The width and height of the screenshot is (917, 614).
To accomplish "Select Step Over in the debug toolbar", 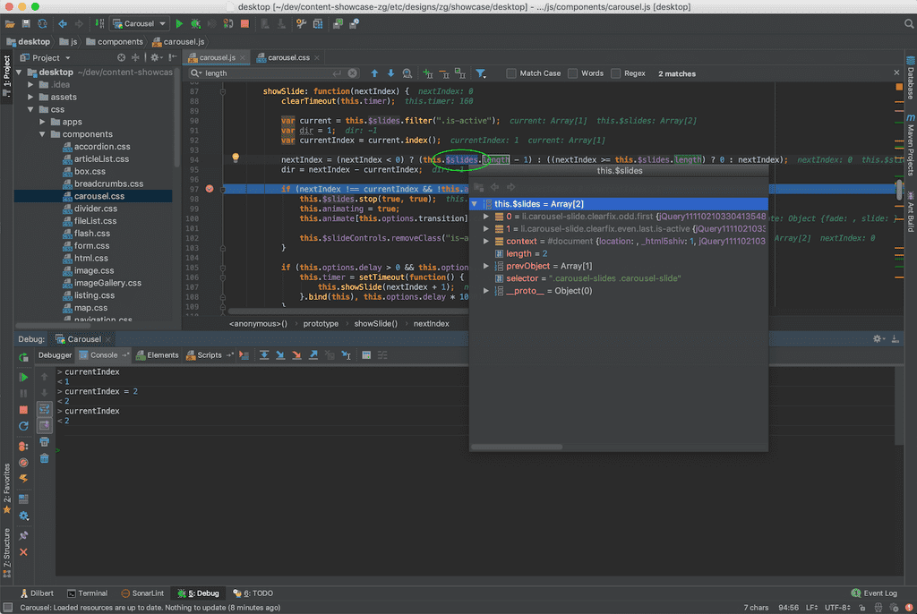I will pos(264,354).
